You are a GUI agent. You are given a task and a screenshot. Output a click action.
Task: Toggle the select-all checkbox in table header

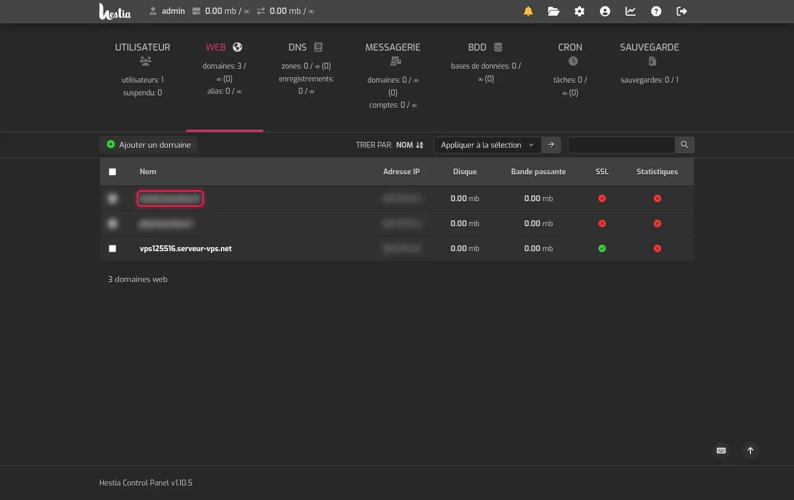(x=113, y=172)
